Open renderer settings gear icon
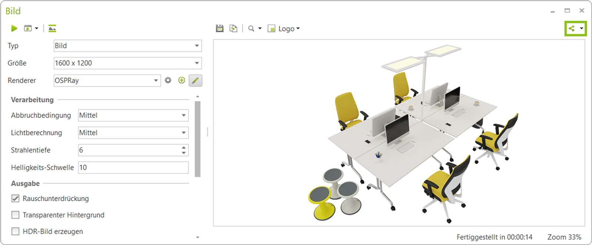This screenshot has width=592, height=245. tap(168, 80)
